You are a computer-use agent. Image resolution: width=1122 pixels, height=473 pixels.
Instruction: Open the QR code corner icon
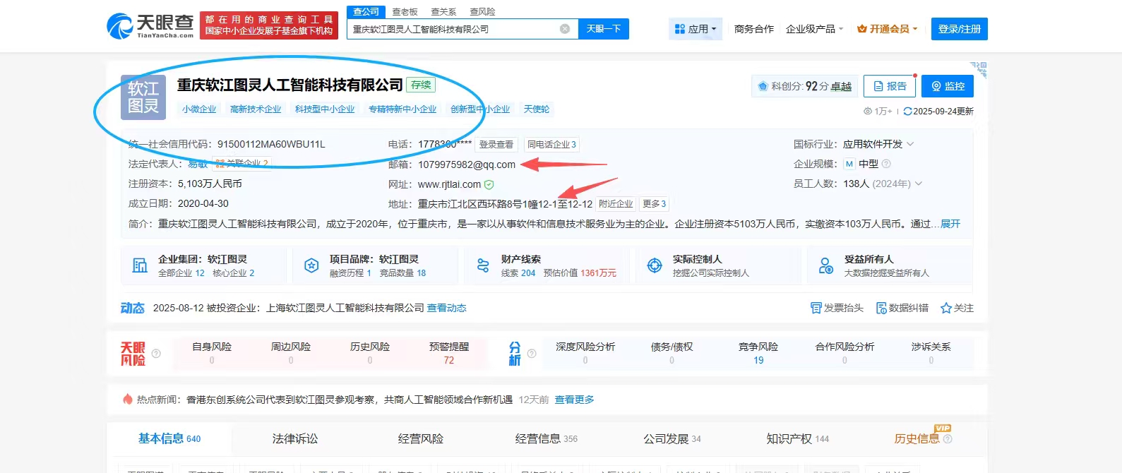979,69
